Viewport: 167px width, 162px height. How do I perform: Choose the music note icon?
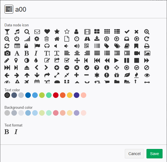(x=17, y=32)
